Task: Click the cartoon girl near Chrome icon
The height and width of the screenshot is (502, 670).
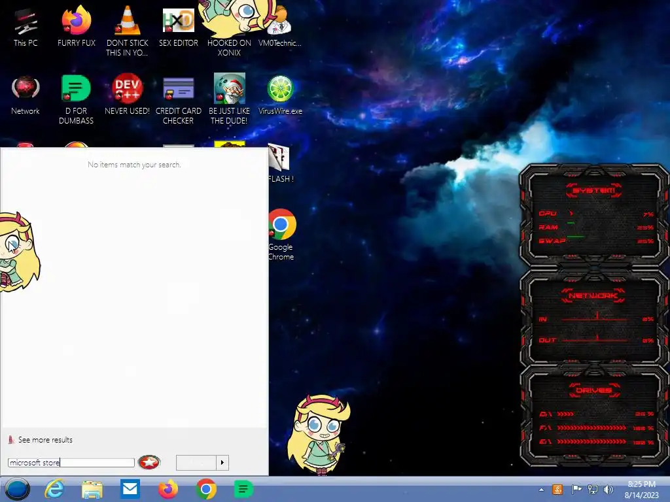Action: coord(319,435)
